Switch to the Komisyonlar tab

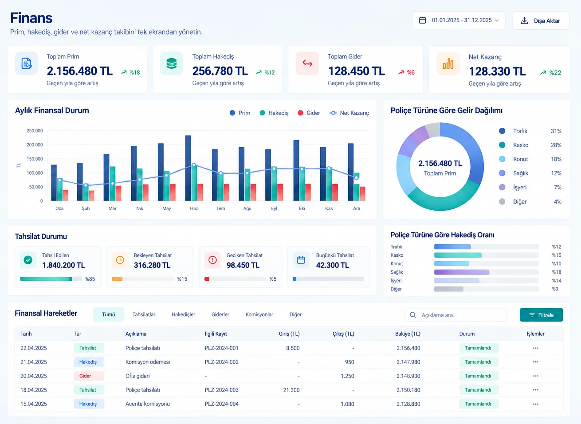click(x=259, y=314)
